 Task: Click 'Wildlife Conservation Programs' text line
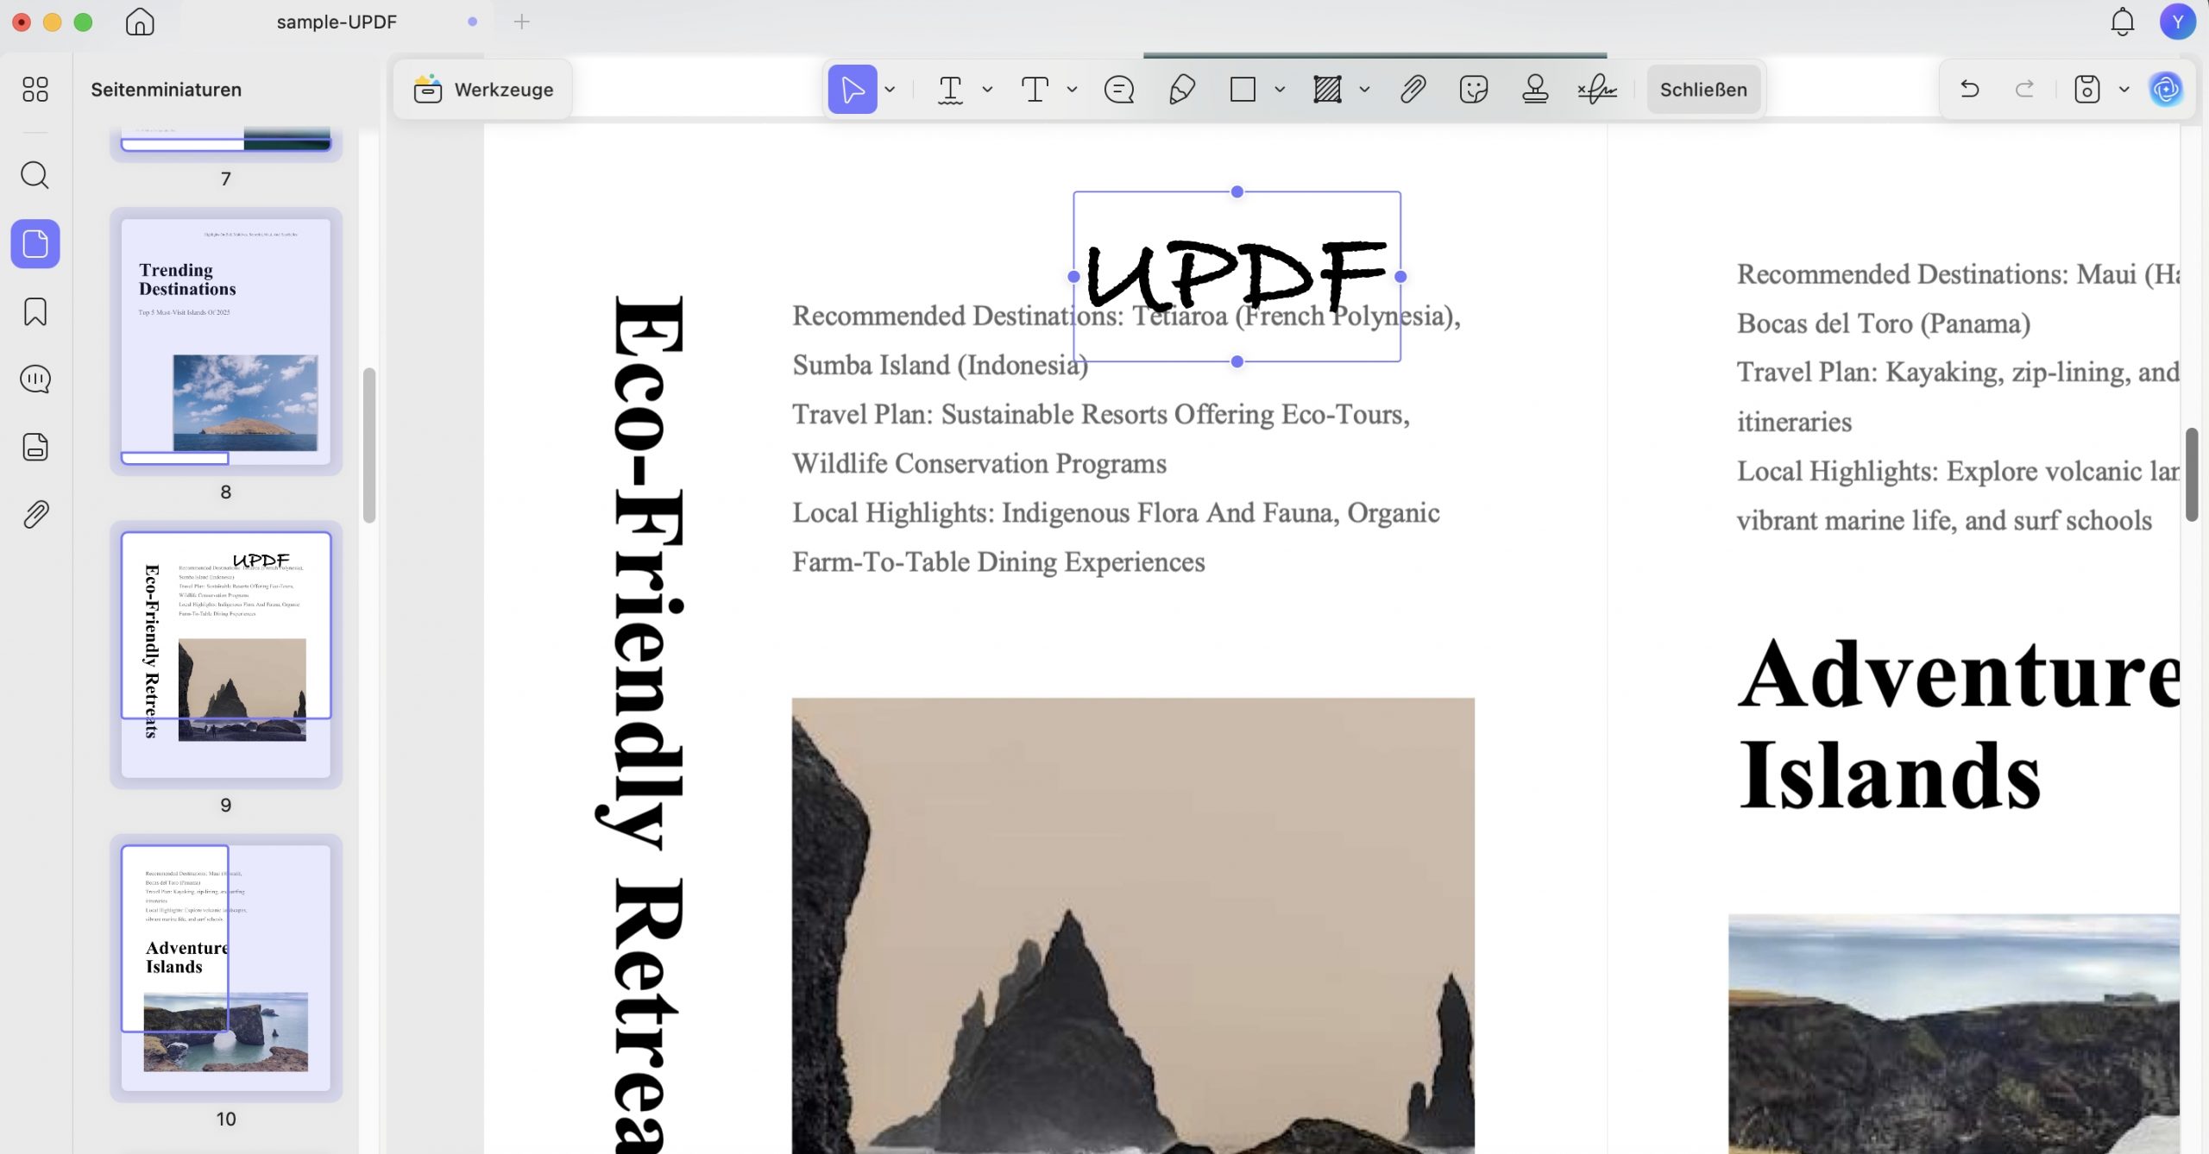(x=979, y=463)
